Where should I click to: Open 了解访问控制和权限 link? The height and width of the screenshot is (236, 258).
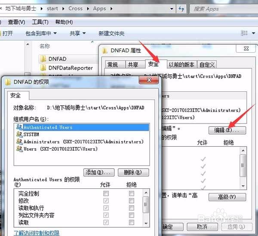(x=37, y=233)
